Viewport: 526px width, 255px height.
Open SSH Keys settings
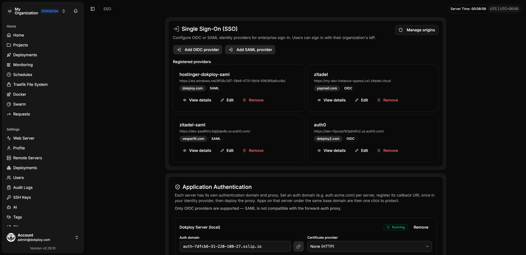tap(43, 197)
